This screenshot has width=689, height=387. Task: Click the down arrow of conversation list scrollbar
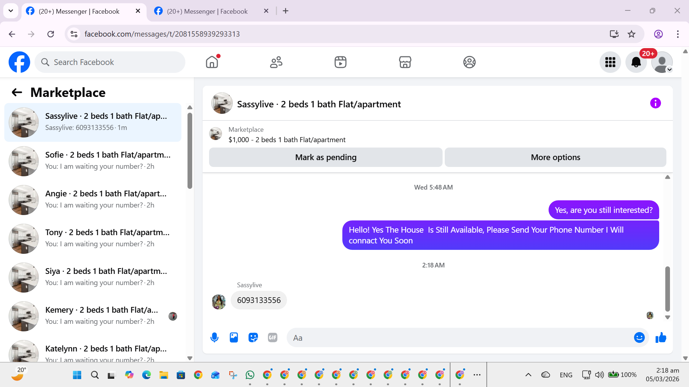(190, 358)
